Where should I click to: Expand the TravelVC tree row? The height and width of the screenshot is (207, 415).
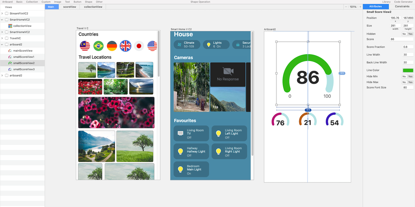pos(2,38)
